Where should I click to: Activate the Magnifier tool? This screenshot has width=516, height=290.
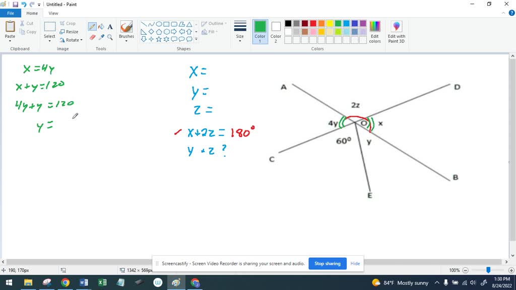pos(110,37)
